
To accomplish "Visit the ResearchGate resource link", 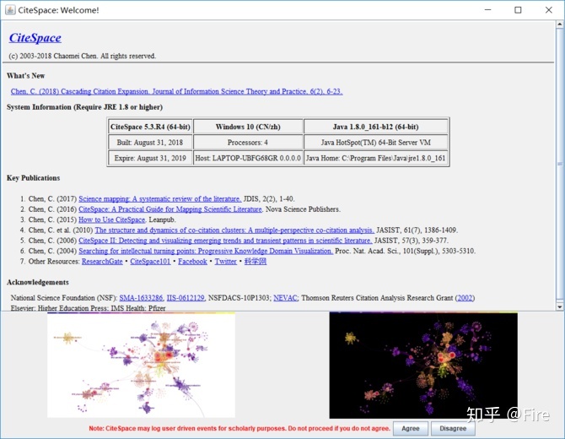I will coord(102,262).
